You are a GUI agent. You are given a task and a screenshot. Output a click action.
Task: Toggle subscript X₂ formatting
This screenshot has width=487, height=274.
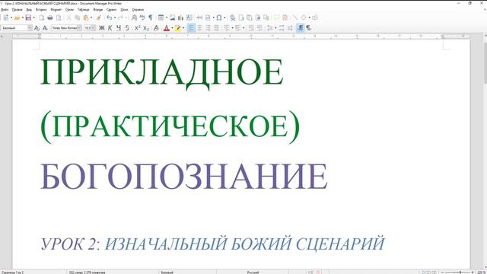tap(146, 28)
